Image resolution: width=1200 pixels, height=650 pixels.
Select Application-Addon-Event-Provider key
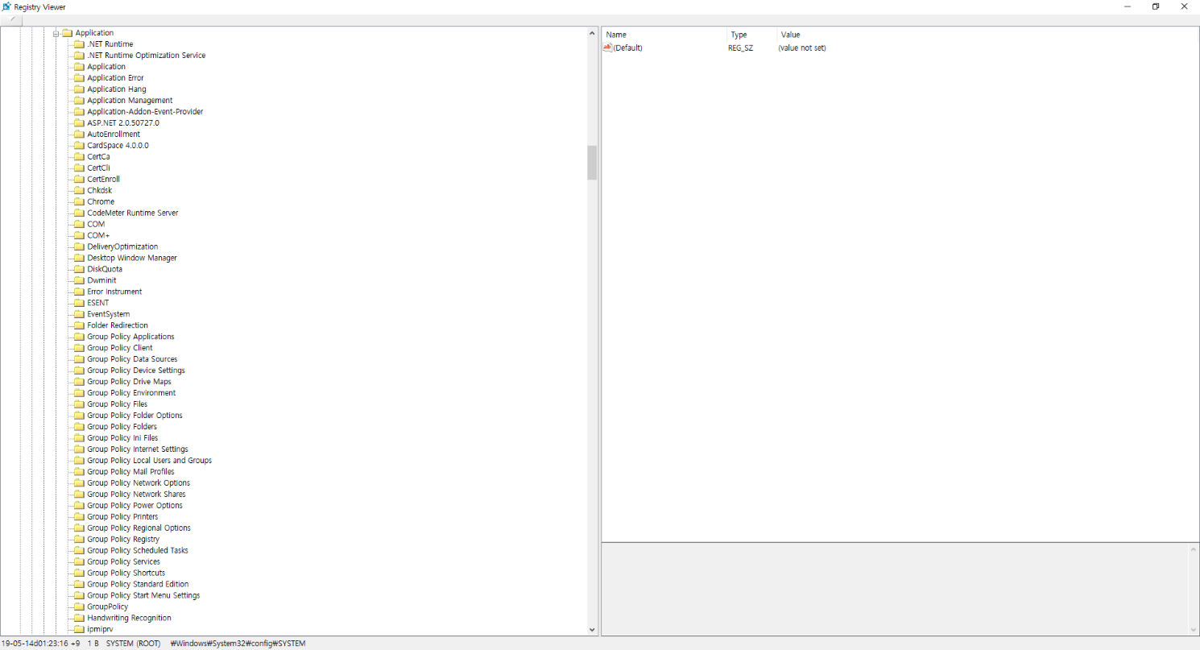[145, 112]
